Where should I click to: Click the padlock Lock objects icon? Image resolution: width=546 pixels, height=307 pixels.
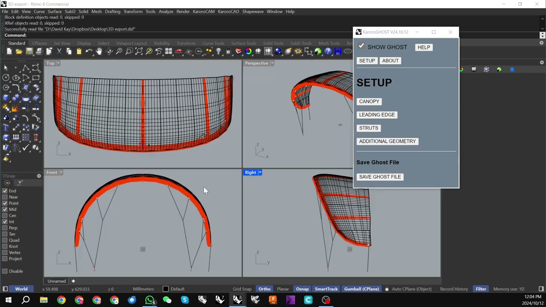click(x=228, y=52)
